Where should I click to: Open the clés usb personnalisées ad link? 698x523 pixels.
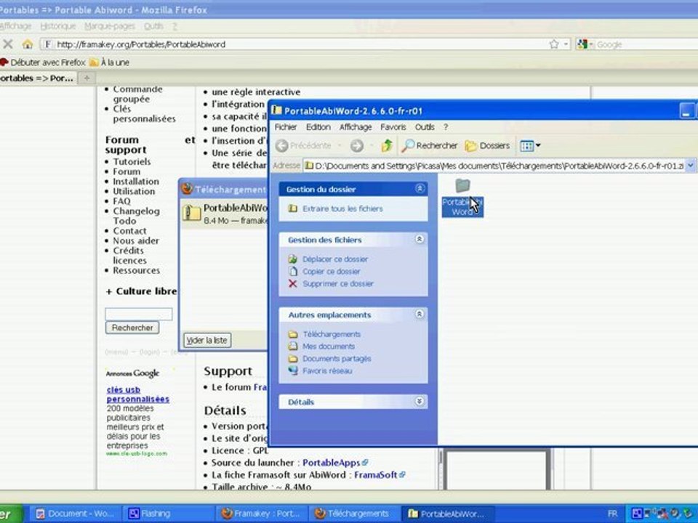[x=138, y=394]
